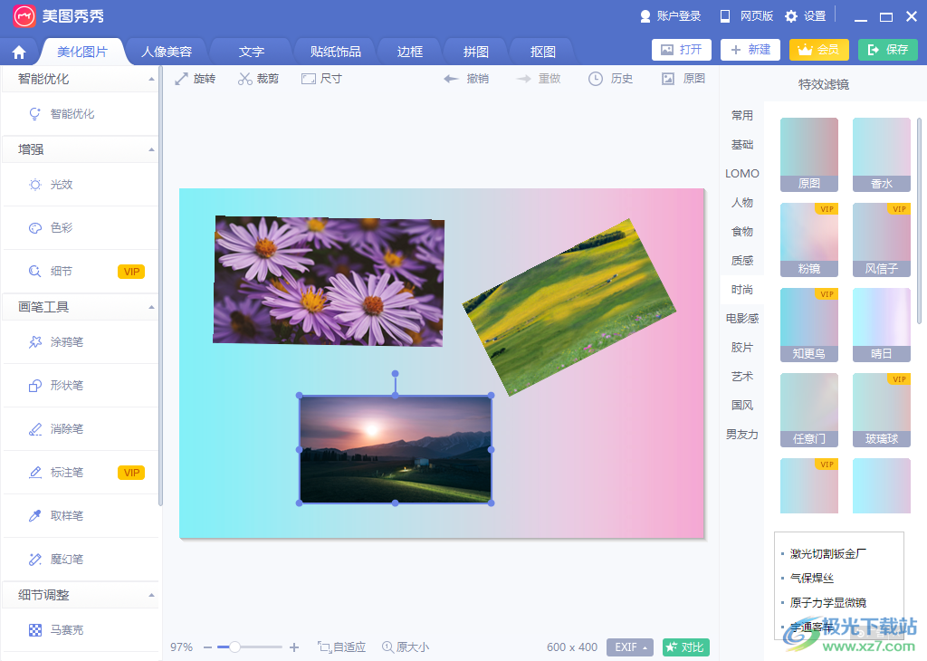Apply the 香水 filter thumbnail
Viewport: 927px width, 661px height.
coord(881,154)
